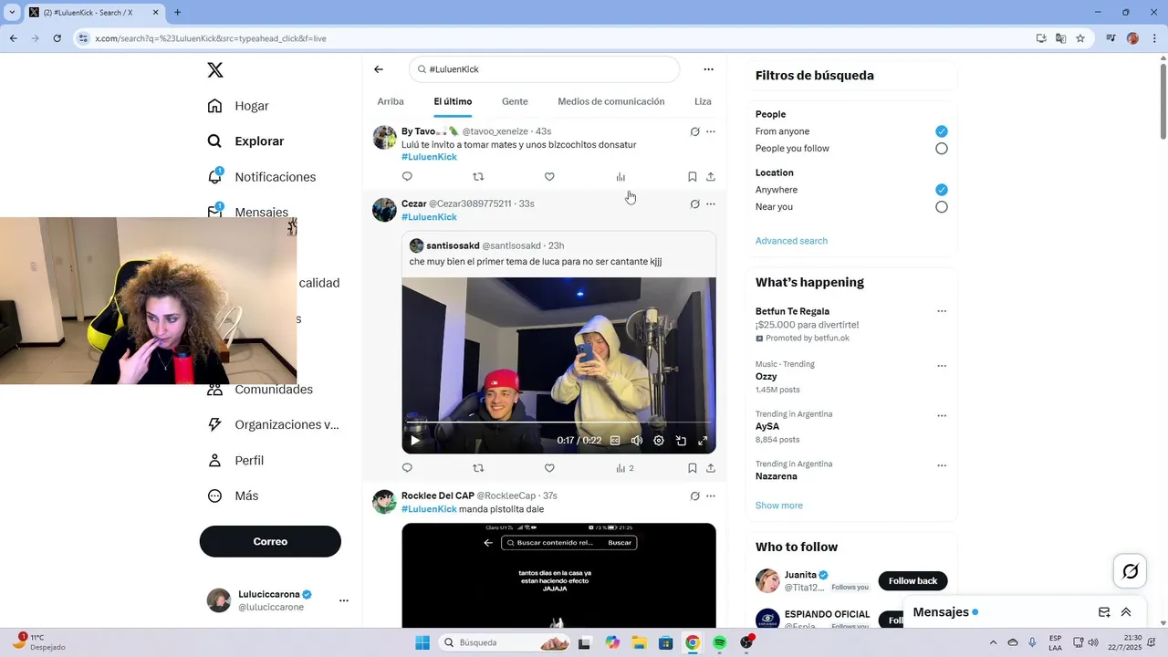Share By Tavo's post
The height and width of the screenshot is (657, 1168).
point(711,177)
